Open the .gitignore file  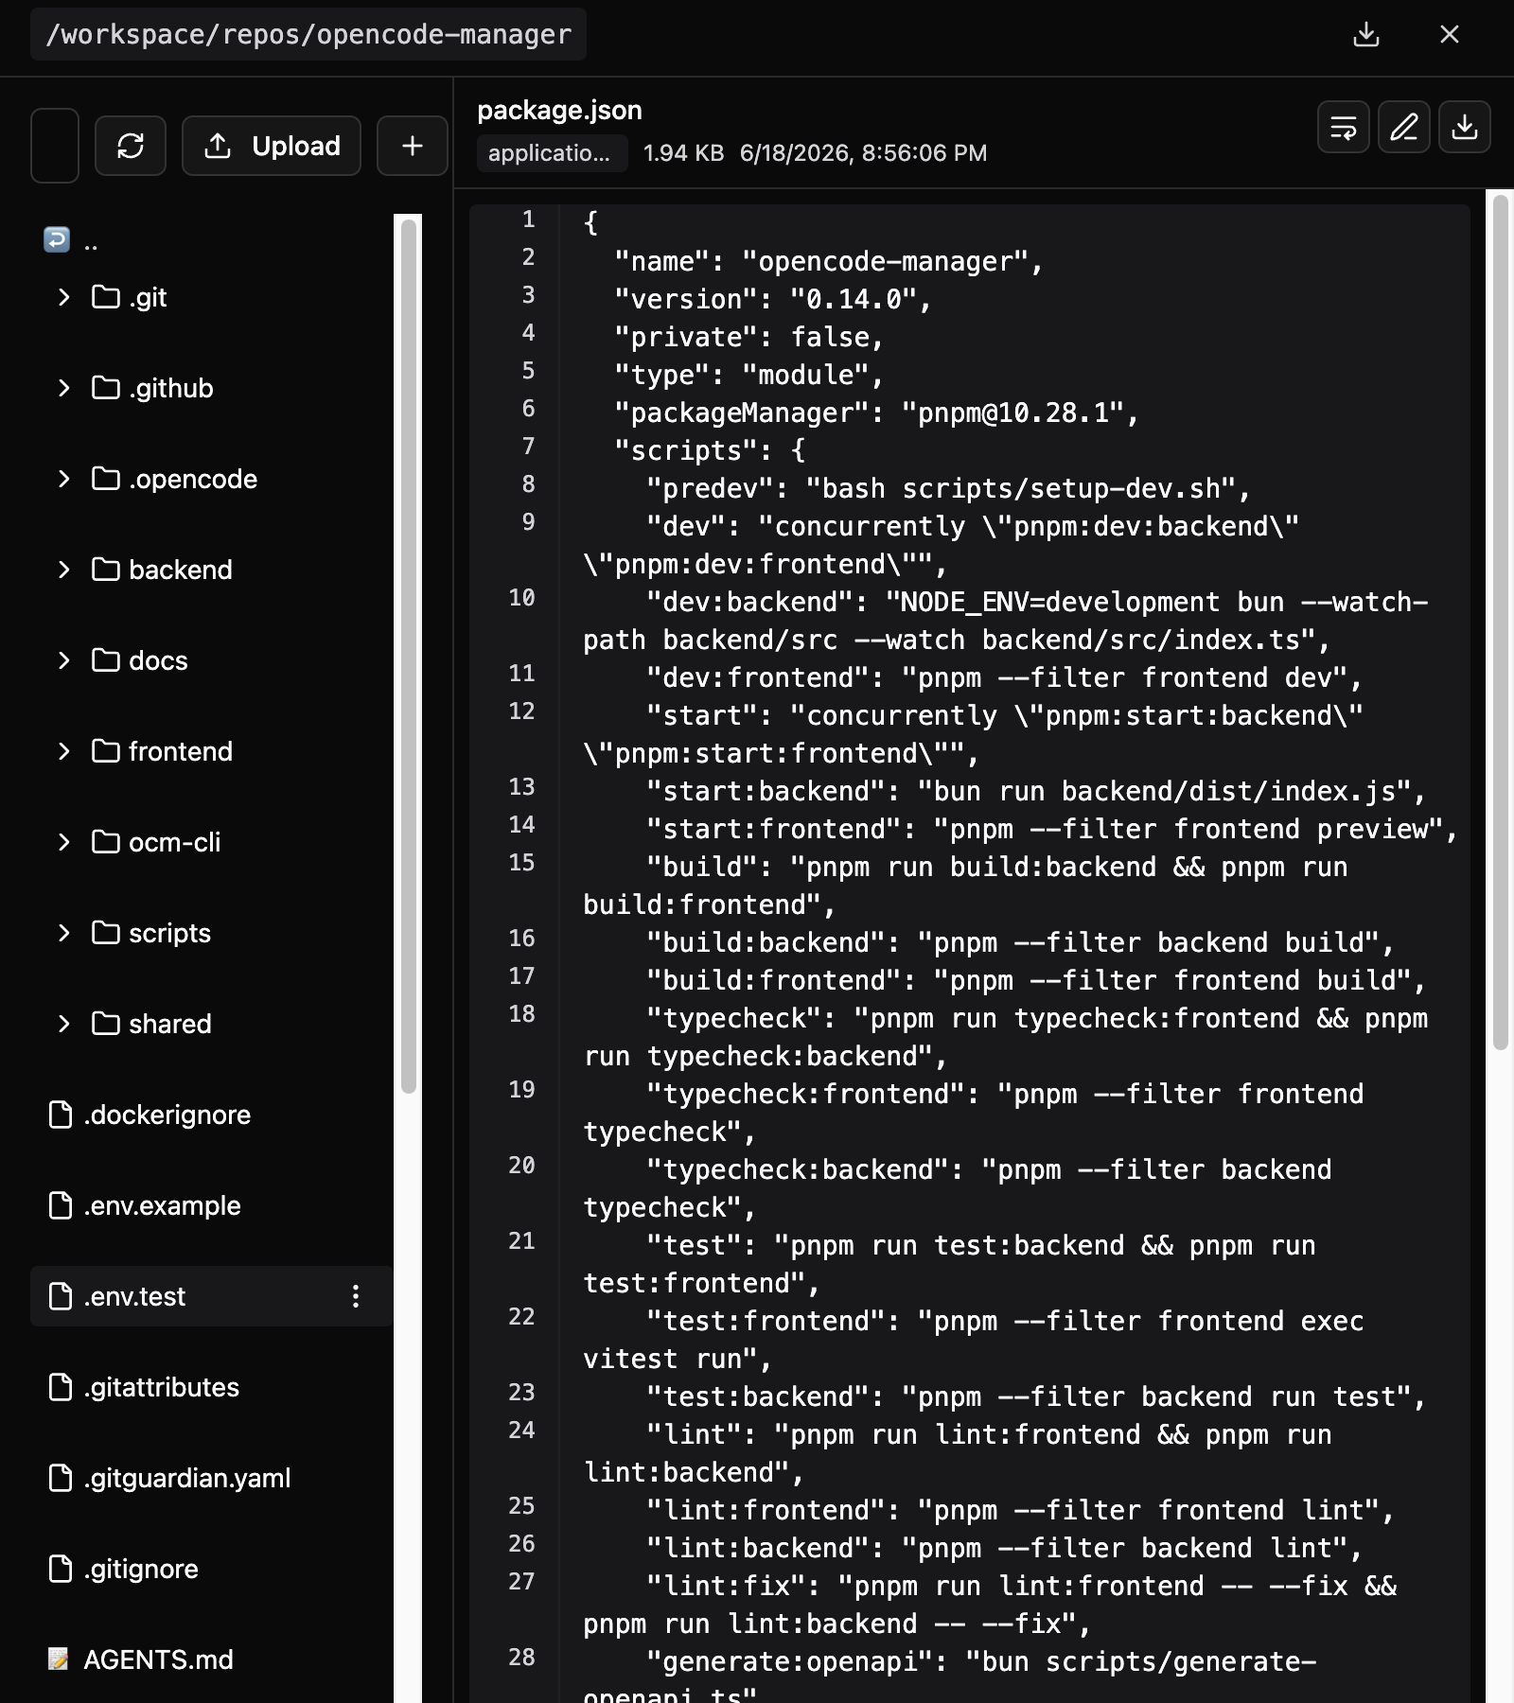pyautogui.click(x=212, y=1569)
